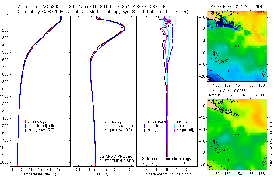Click the Climatology CARS2009 subtitle line
This screenshot has width=274, height=177.
pyautogui.click(x=103, y=12)
